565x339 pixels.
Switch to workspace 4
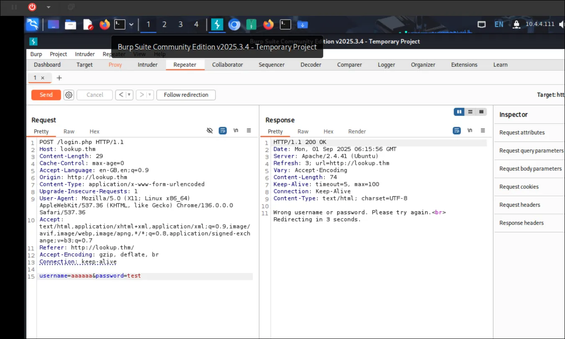click(x=196, y=25)
